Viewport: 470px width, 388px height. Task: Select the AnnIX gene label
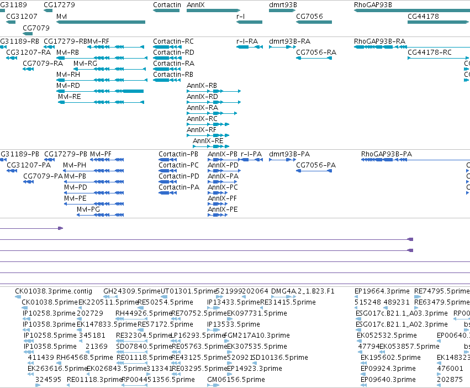coord(196,5)
